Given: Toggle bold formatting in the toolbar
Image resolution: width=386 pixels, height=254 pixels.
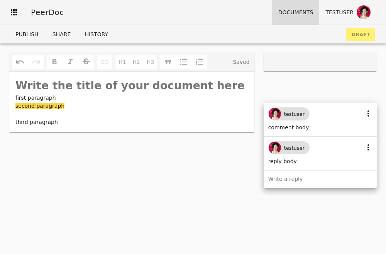Looking at the screenshot, I should [54, 62].
